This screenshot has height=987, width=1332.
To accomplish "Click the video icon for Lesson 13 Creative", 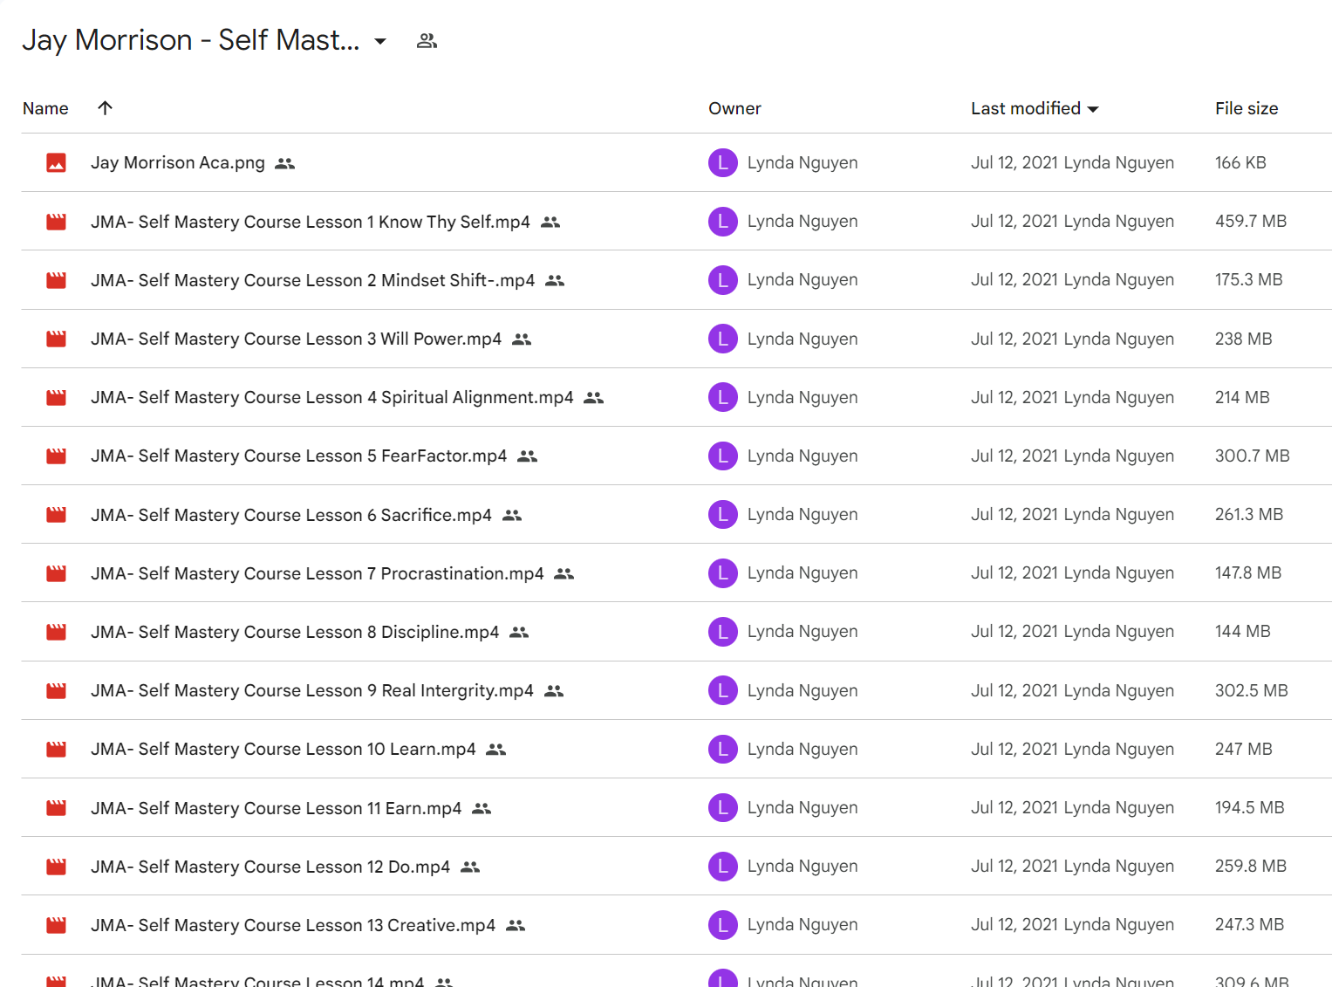I will point(57,925).
